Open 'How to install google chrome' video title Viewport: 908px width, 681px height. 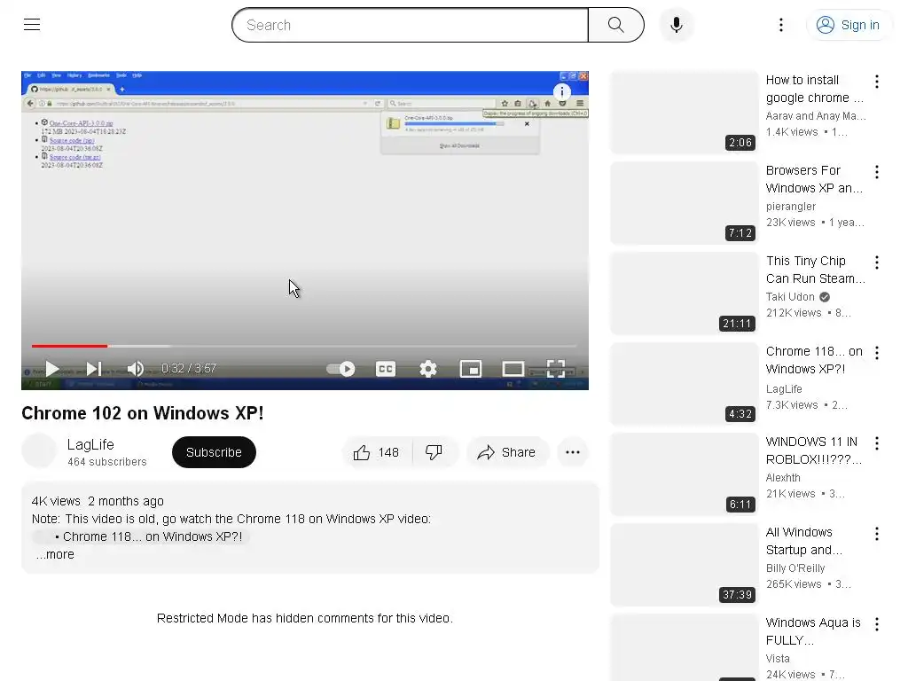click(x=814, y=89)
